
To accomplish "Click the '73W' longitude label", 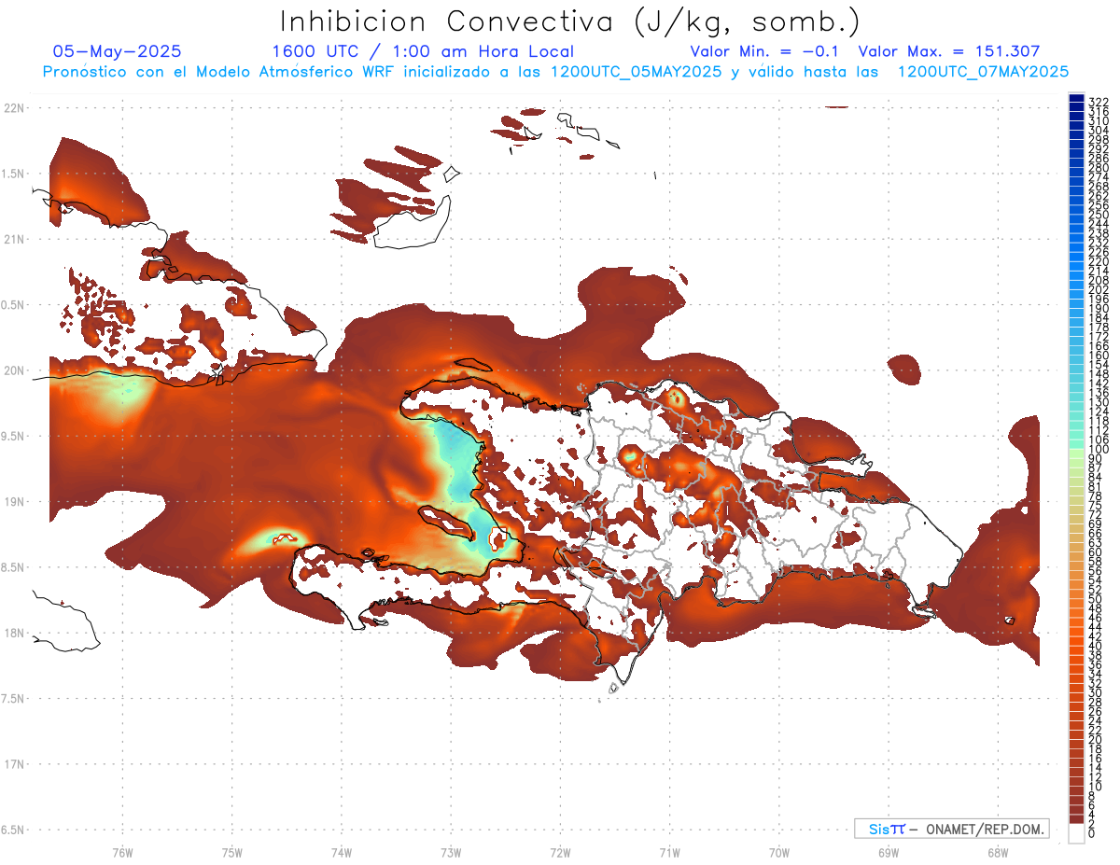I will click(x=451, y=852).
